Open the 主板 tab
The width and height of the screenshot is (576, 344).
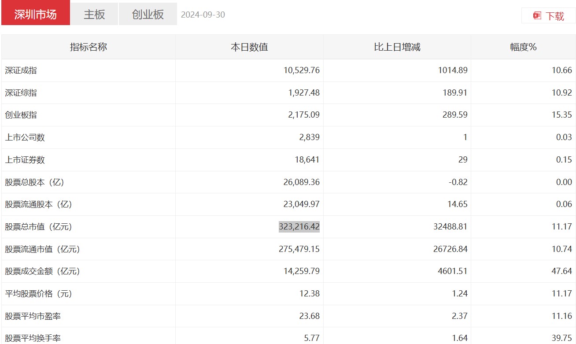point(95,14)
